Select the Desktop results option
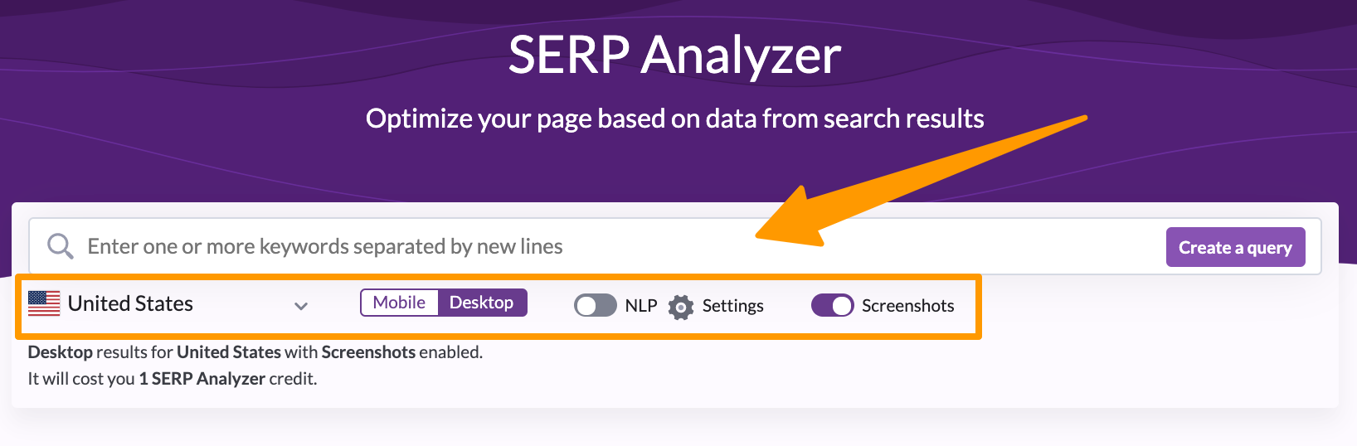 [481, 303]
